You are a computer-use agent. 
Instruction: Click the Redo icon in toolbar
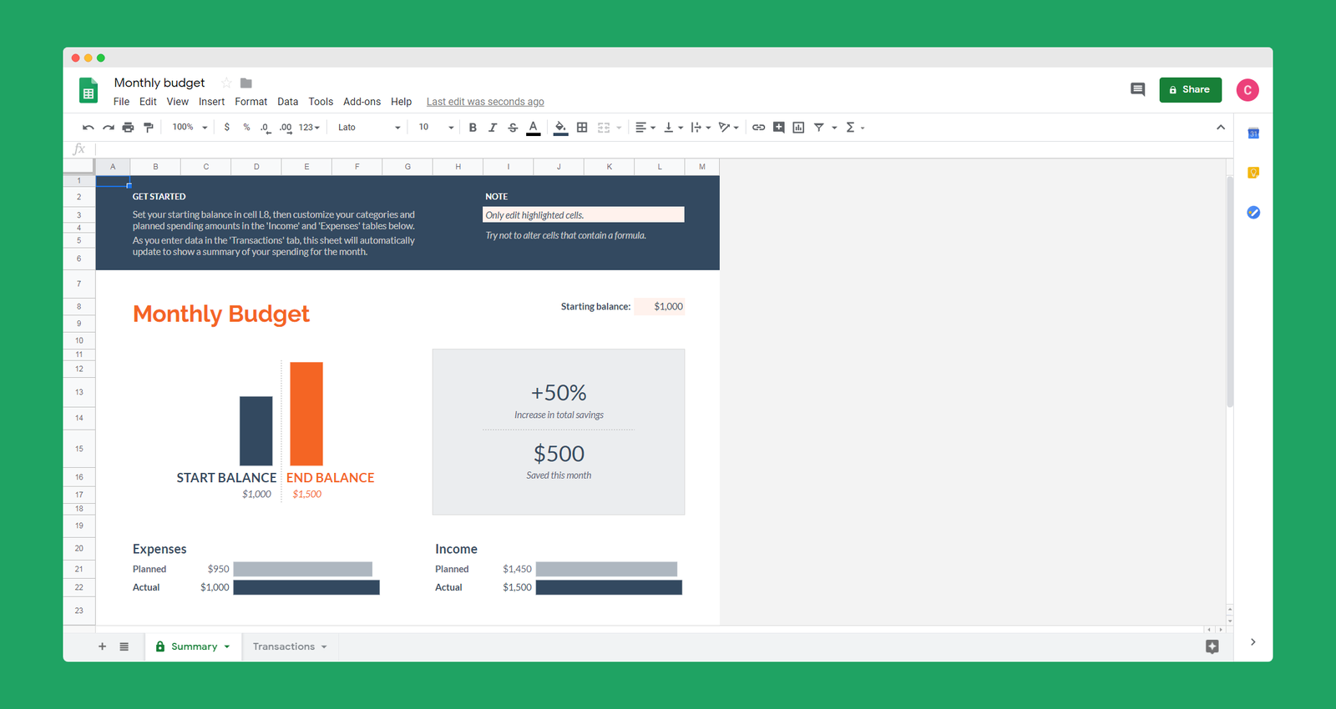click(x=109, y=128)
